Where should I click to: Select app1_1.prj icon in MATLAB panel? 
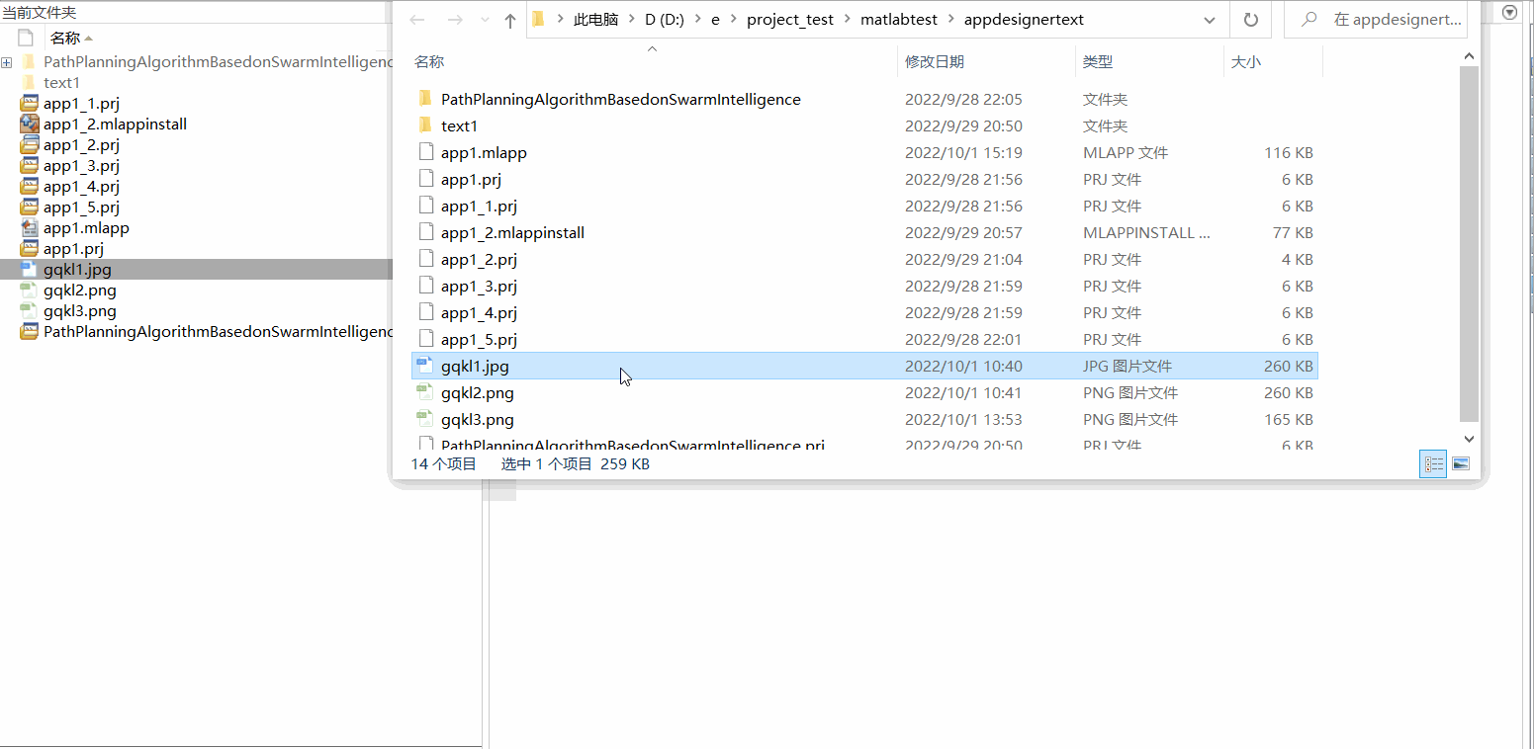[x=30, y=104]
